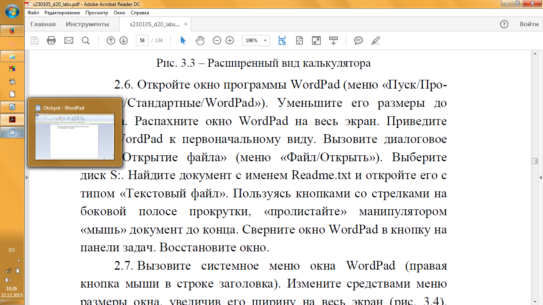Click the network signal tray icon
The height and width of the screenshot is (305, 543).
click(x=8, y=270)
